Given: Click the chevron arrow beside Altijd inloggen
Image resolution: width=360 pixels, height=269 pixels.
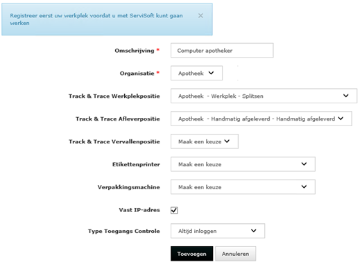Looking at the screenshot, I should 254,230.
